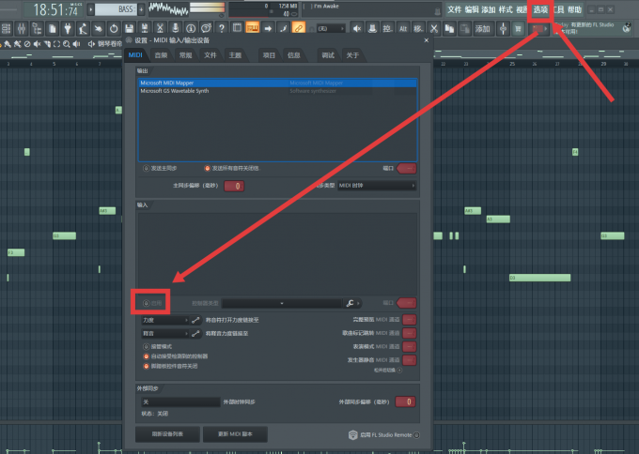
Task: Click the add pattern plus button
Action: 141,9
